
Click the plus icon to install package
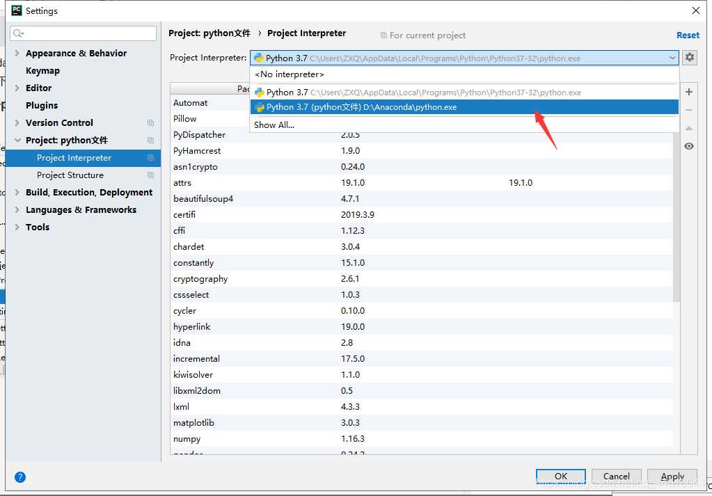pyautogui.click(x=689, y=92)
